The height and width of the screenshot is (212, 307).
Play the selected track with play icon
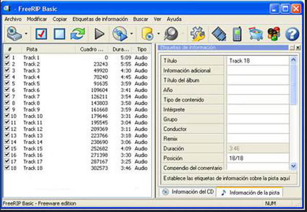click(x=99, y=34)
